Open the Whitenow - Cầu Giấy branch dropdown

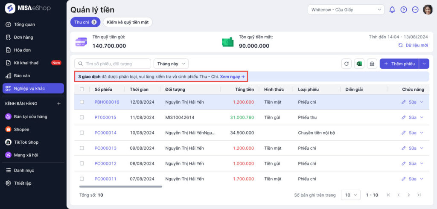346,9
